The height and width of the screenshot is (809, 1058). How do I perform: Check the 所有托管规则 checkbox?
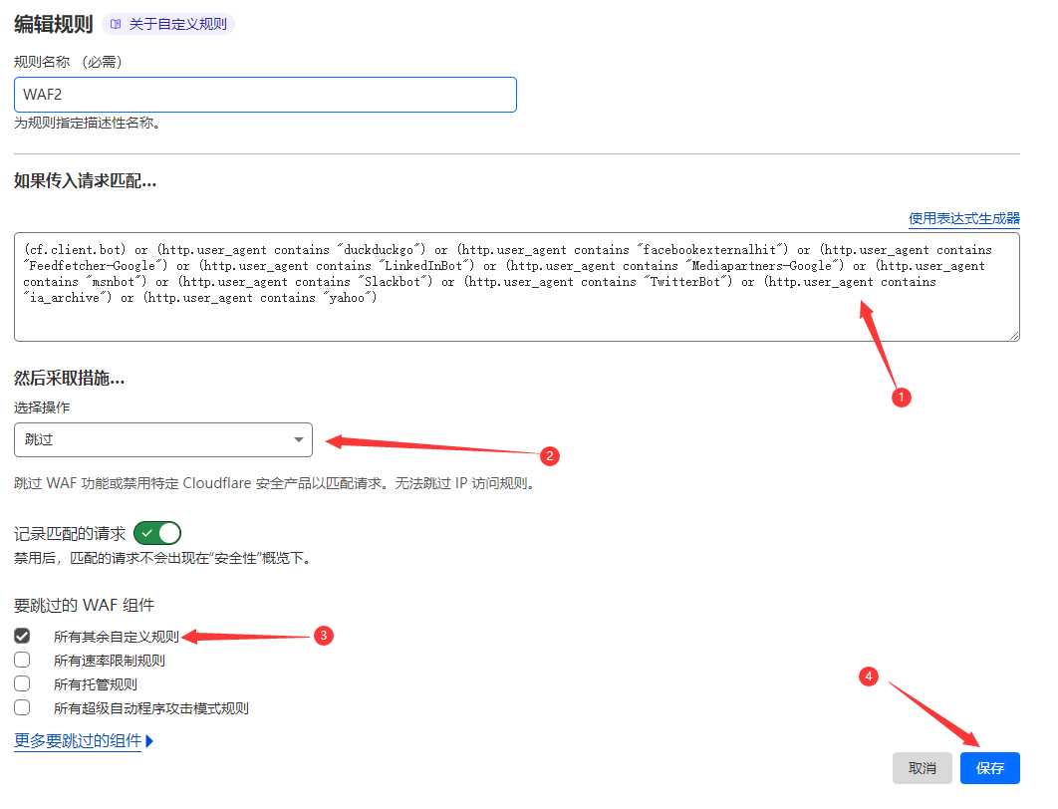pos(22,683)
